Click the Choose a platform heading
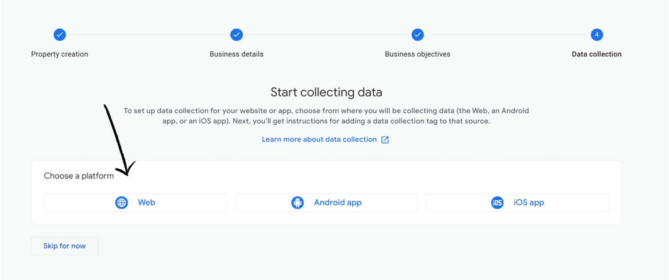Image resolution: width=669 pixels, height=280 pixels. click(x=79, y=176)
